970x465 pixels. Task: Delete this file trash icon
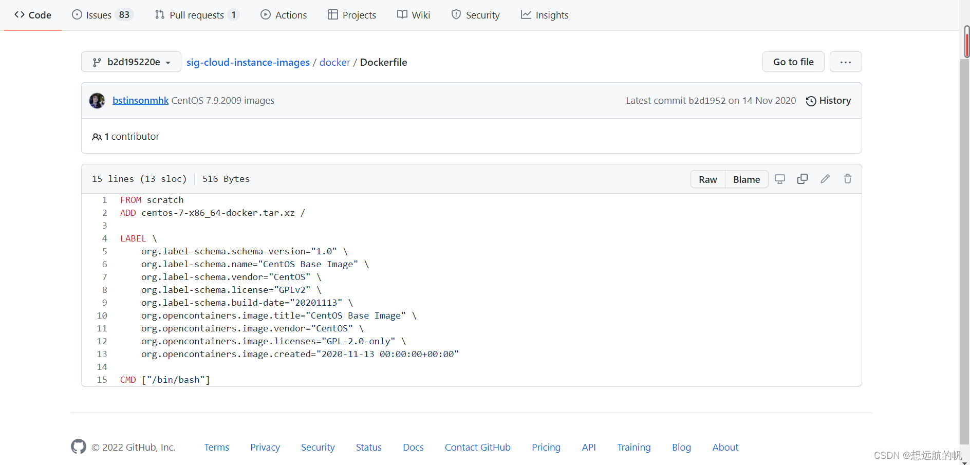[848, 179]
